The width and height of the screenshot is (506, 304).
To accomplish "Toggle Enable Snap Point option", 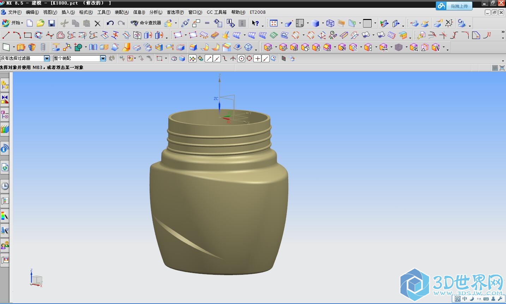I will [192, 59].
